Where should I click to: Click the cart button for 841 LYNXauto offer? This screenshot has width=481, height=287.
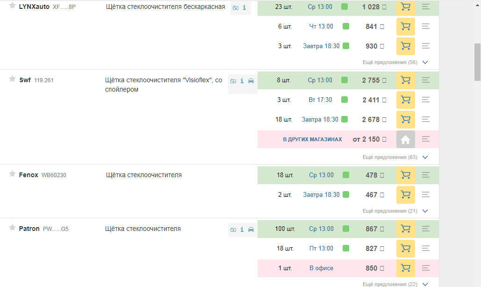pyautogui.click(x=405, y=27)
